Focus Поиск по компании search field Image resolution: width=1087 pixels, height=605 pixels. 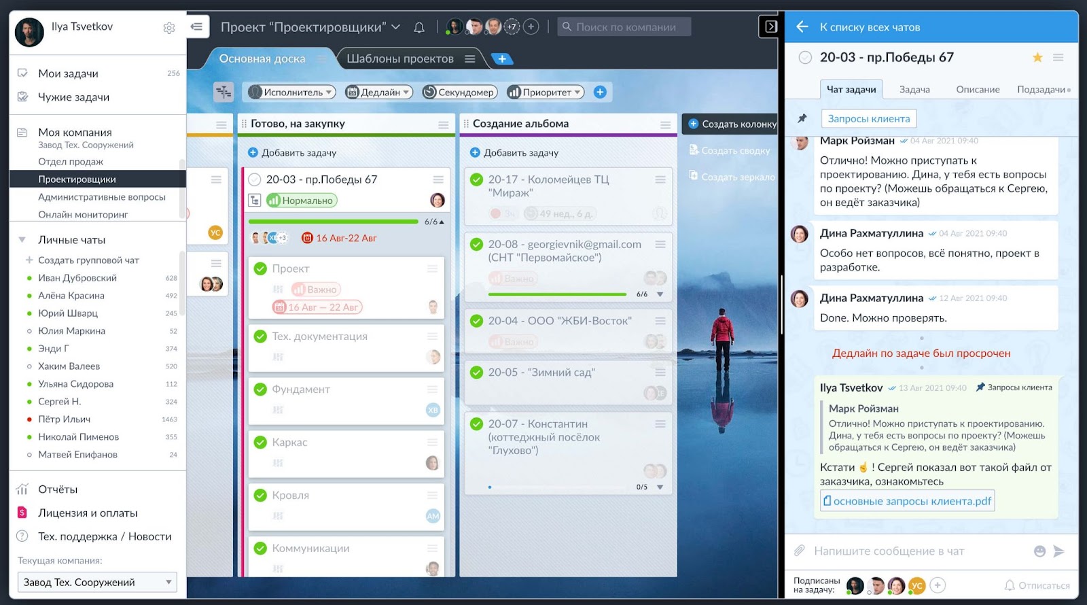624,27
